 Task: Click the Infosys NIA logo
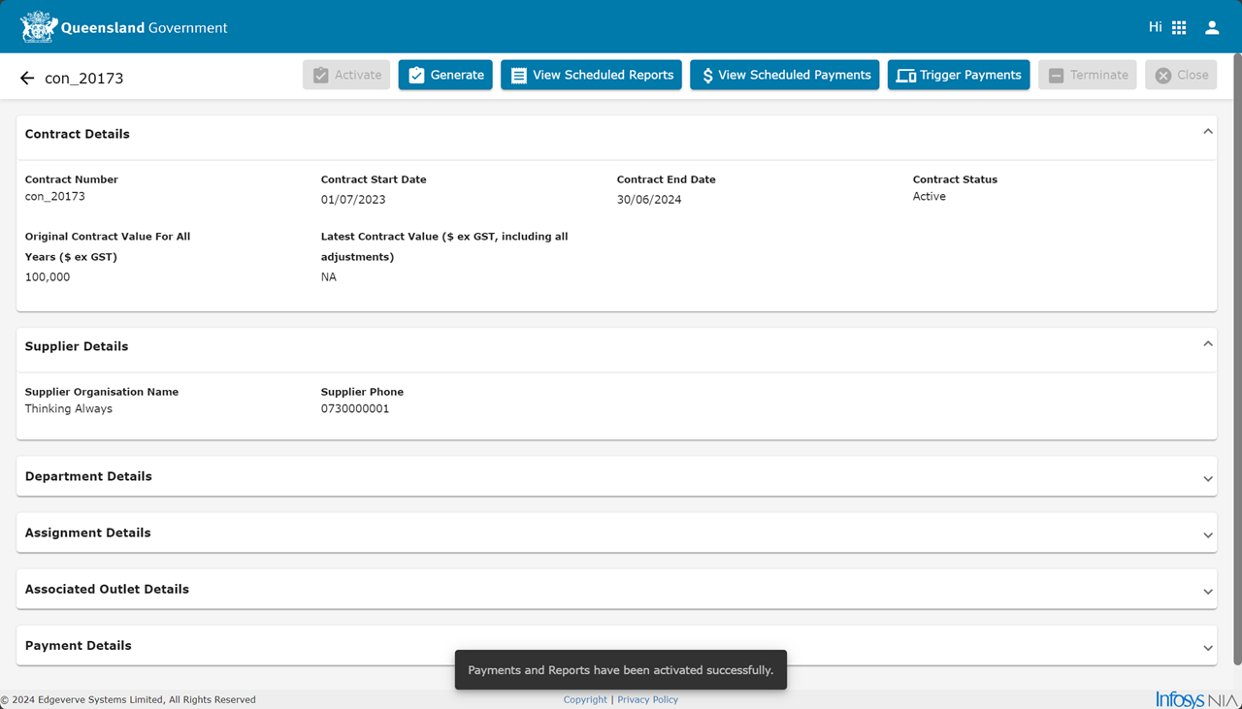(x=1197, y=699)
